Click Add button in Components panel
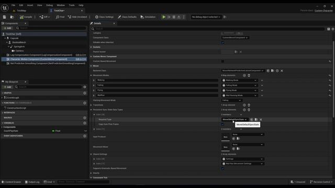Viewport: 335px width, 188px height. [7, 28]
